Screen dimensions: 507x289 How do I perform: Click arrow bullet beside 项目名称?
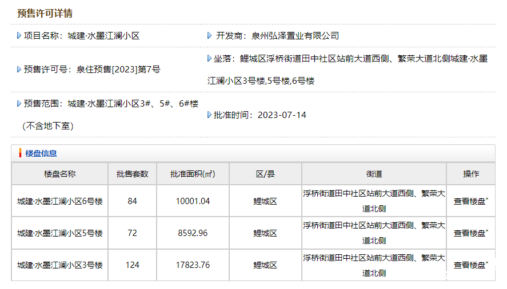pos(19,35)
